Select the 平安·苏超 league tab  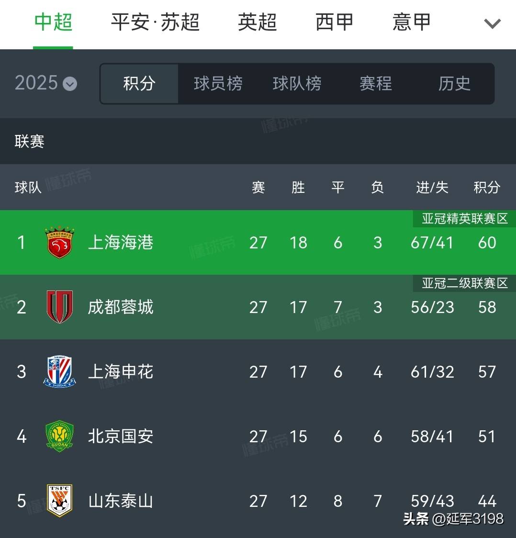(x=155, y=22)
